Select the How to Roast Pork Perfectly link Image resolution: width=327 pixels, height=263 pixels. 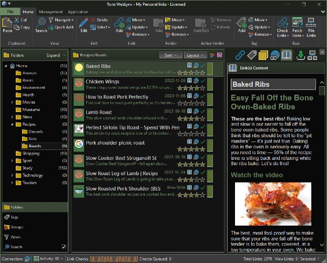point(117,97)
